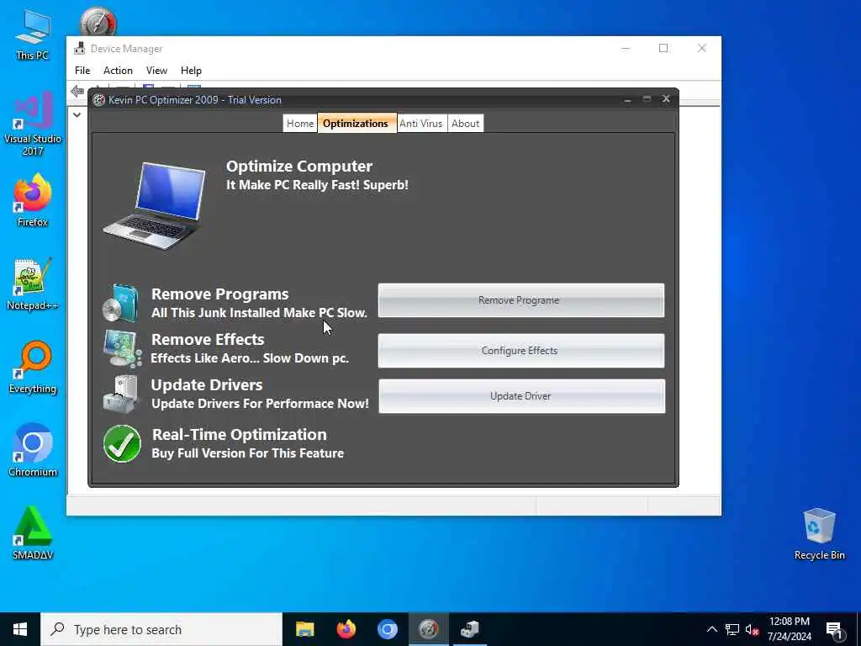The width and height of the screenshot is (861, 646).
Task: Minimize the Kevin PC Optimizer window
Action: pos(627,99)
